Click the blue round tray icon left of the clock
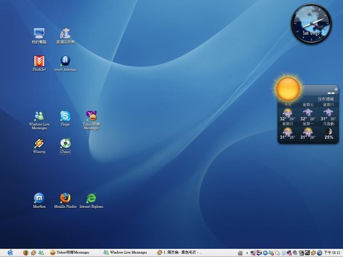The image size is (343, 257). [x=320, y=253]
